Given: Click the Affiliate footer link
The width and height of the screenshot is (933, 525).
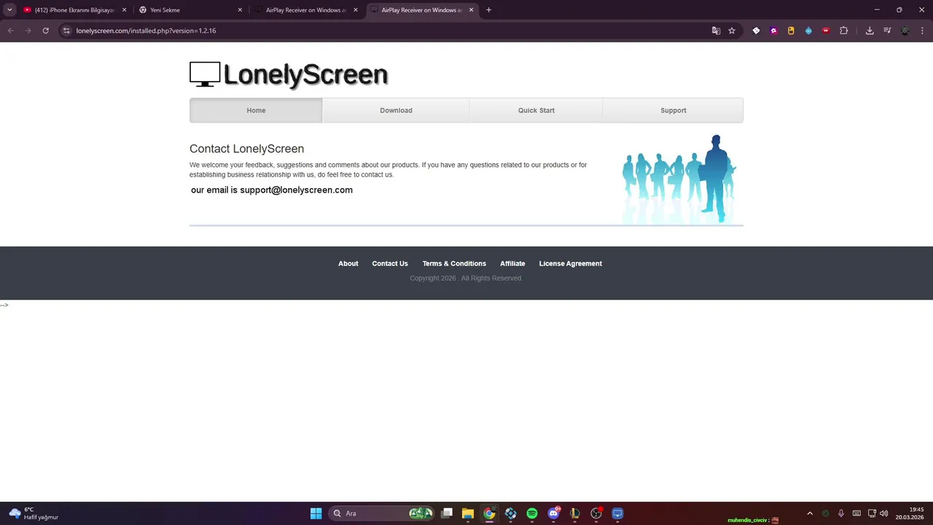Looking at the screenshot, I should [x=512, y=263].
